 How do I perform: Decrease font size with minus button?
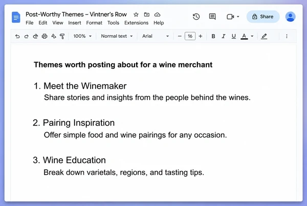click(x=180, y=36)
